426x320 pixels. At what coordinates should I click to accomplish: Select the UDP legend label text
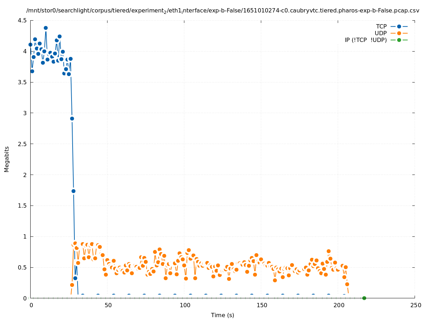[380, 33]
